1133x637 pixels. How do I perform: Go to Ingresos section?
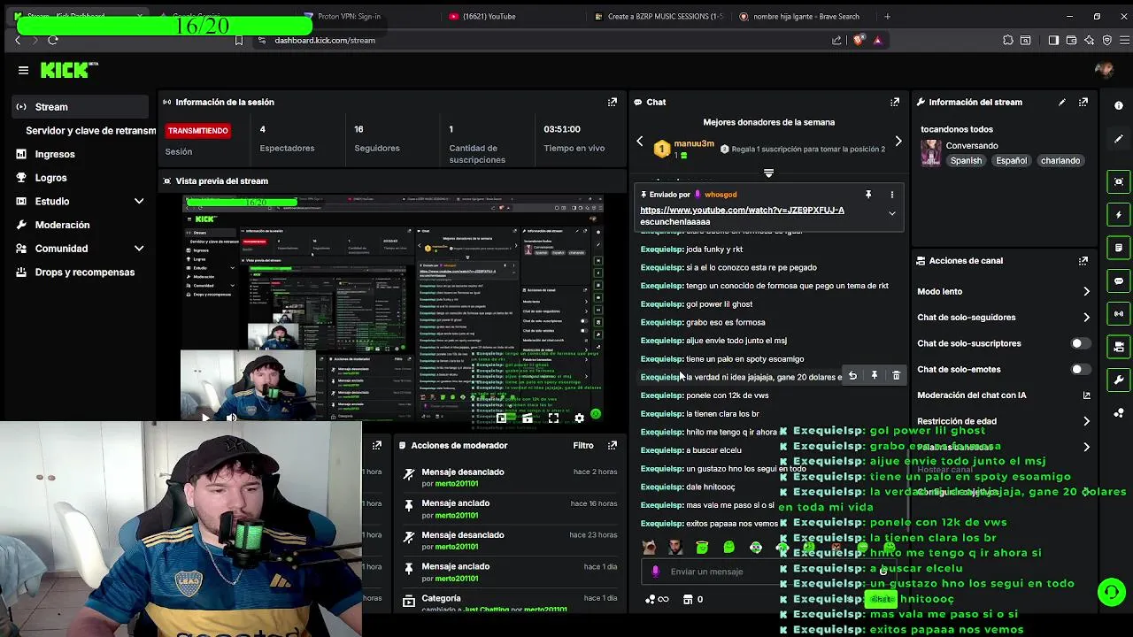(x=80, y=154)
